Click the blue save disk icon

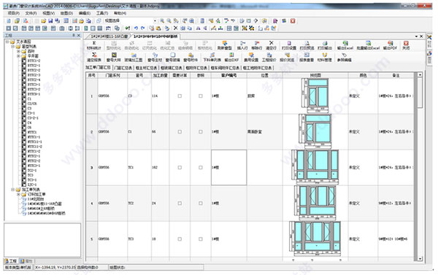50,21
